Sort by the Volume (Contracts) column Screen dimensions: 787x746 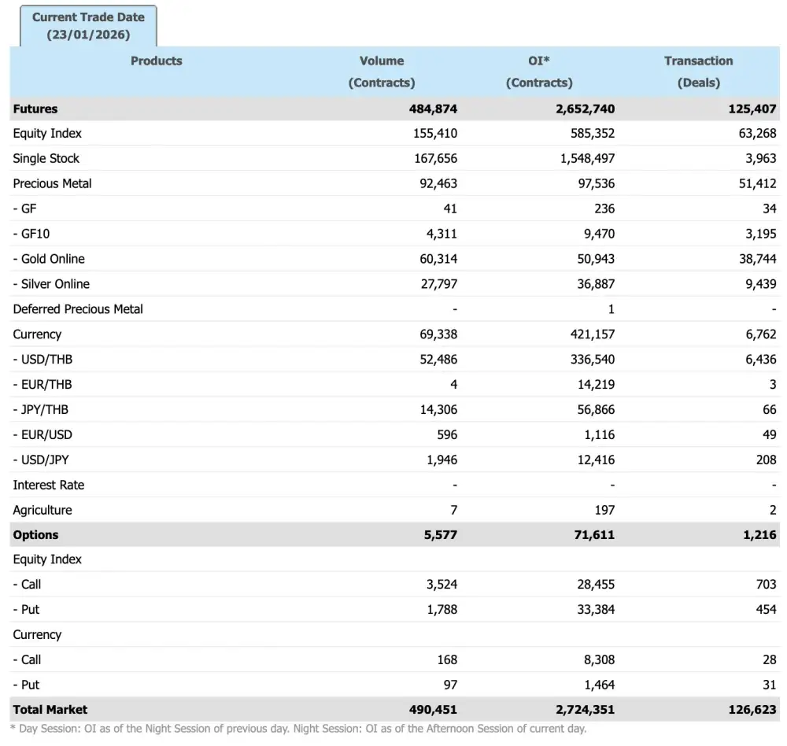[x=382, y=71]
